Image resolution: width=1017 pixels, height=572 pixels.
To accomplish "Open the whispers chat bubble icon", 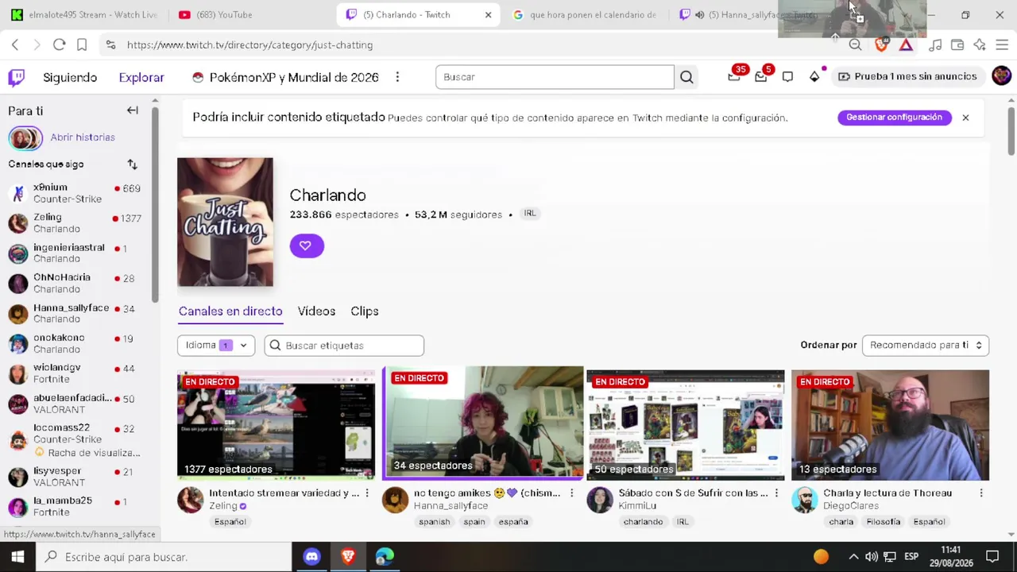I will pos(787,77).
